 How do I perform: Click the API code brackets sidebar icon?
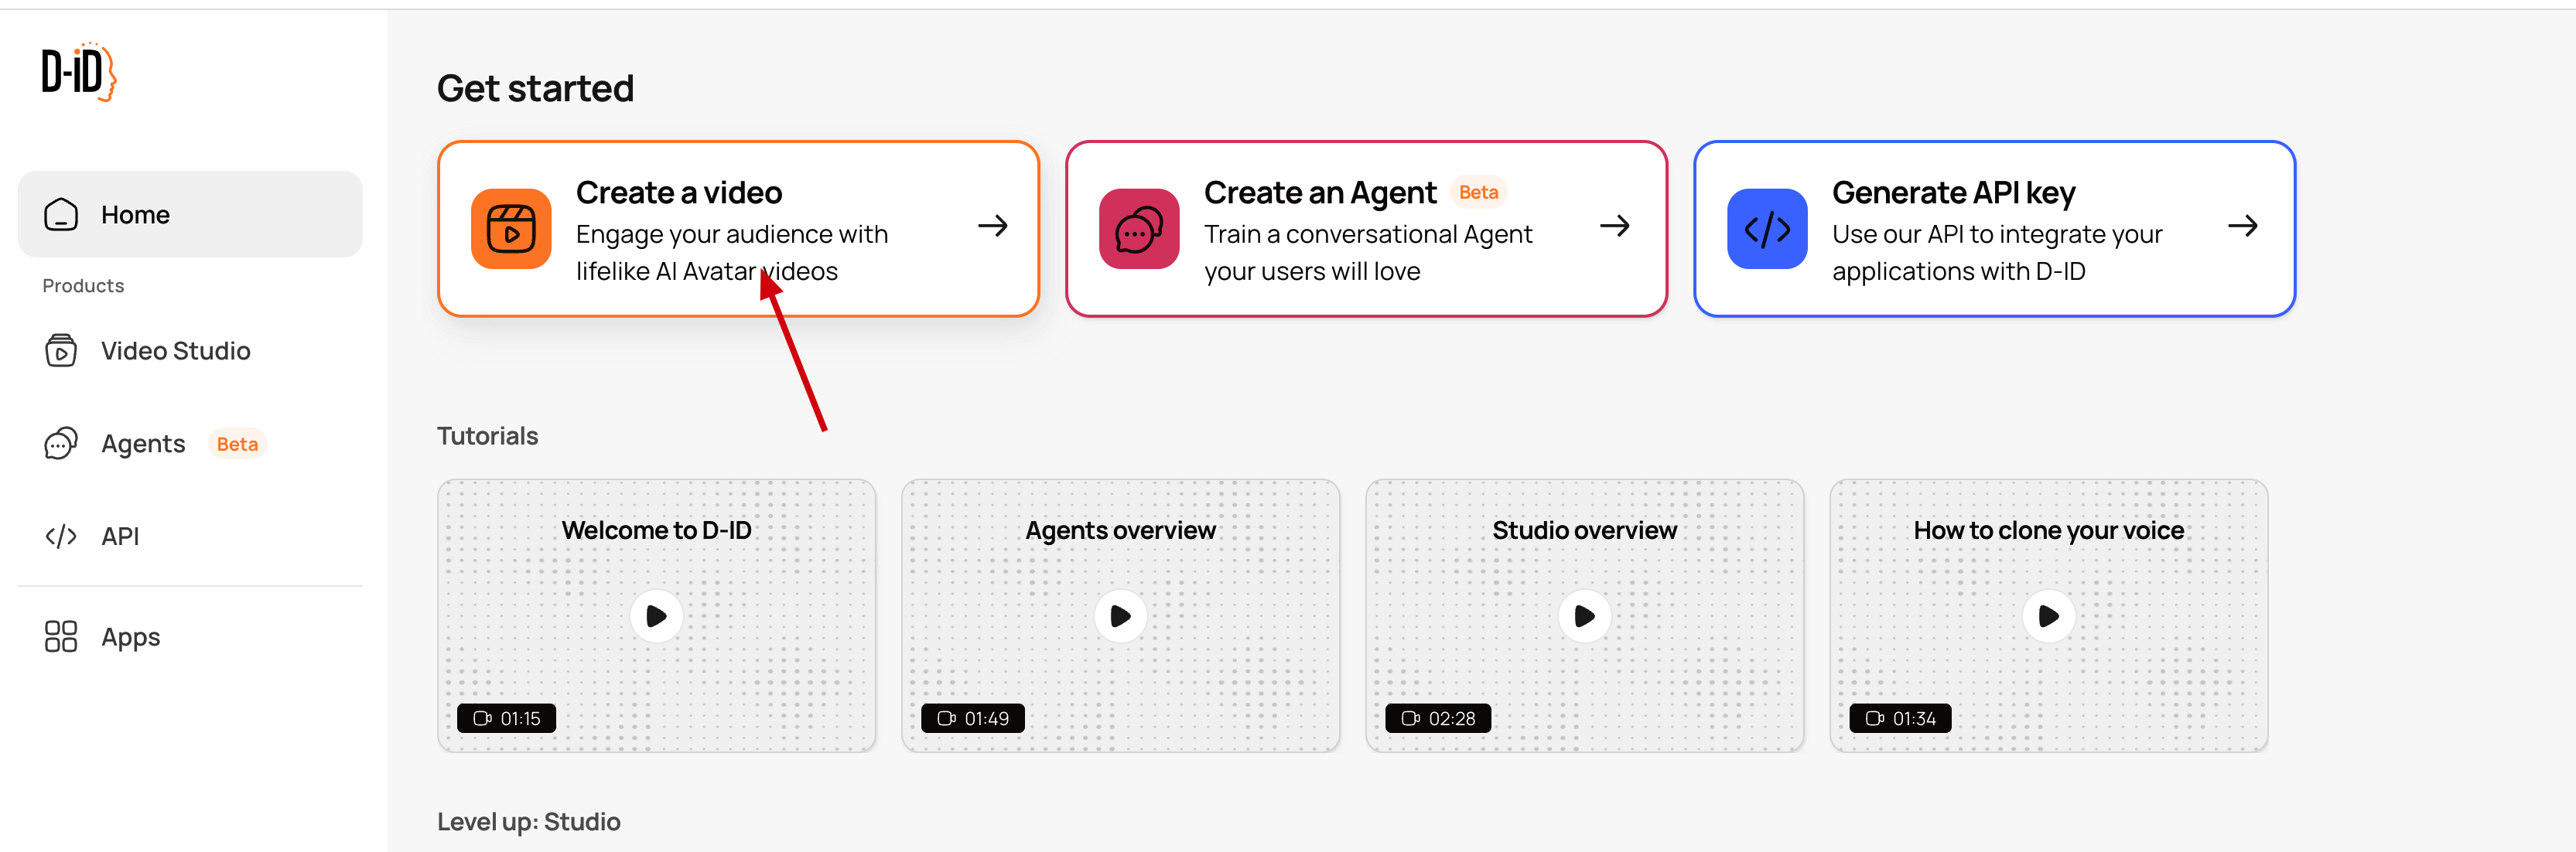(x=60, y=537)
